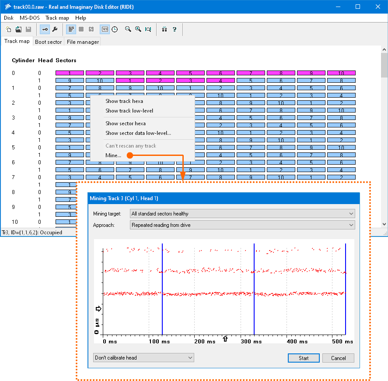
Task: Toggle the sector numbers '123' display button
Action: coord(105,29)
